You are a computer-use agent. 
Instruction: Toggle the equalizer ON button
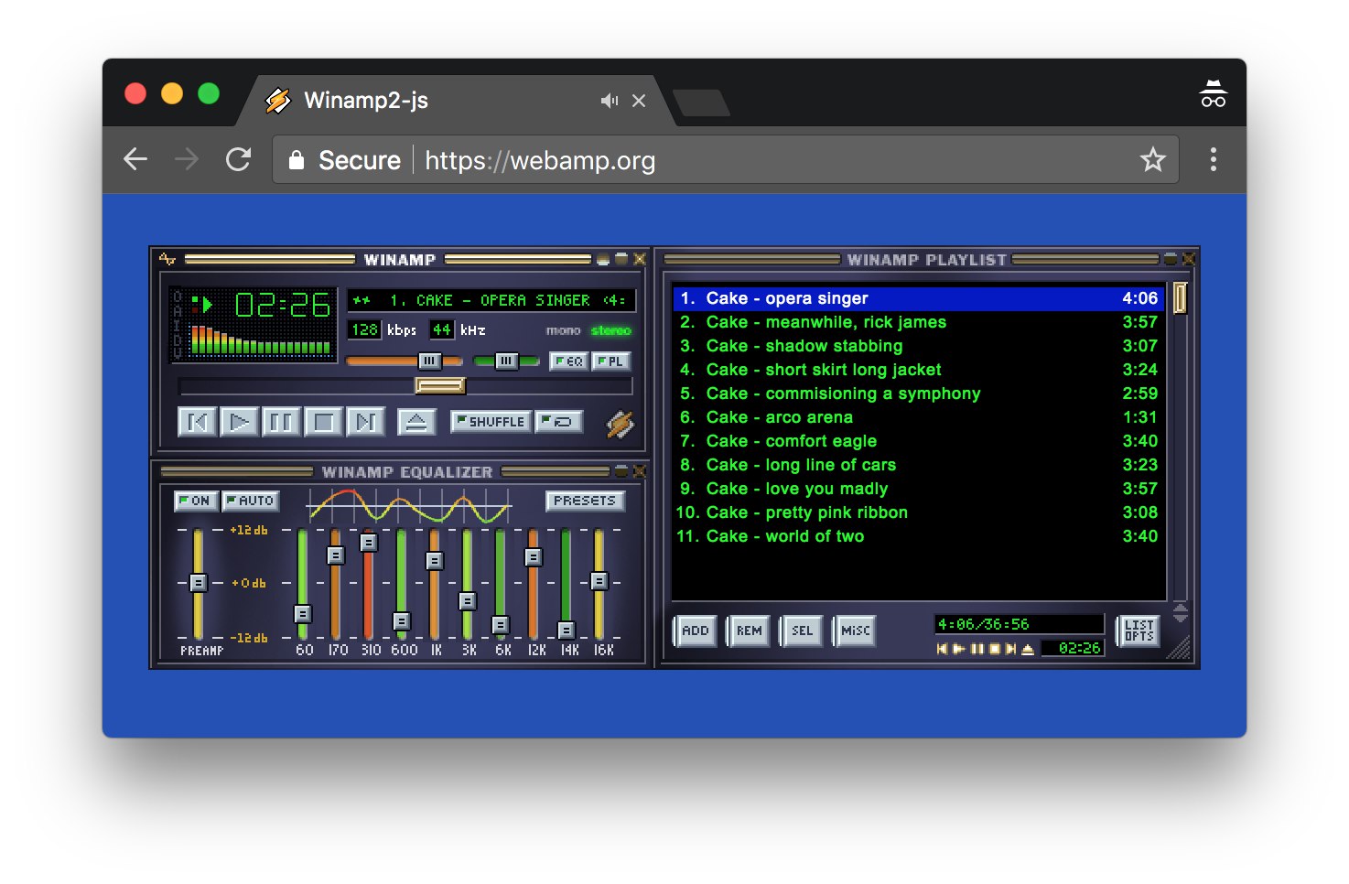tap(196, 501)
